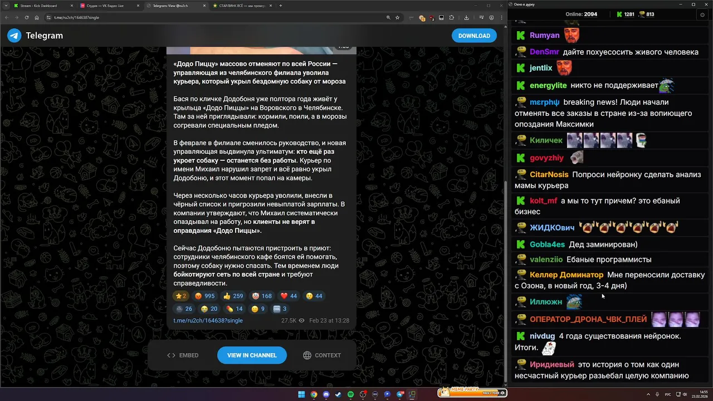Click the thumbs up reaction showing 259

pyautogui.click(x=233, y=296)
